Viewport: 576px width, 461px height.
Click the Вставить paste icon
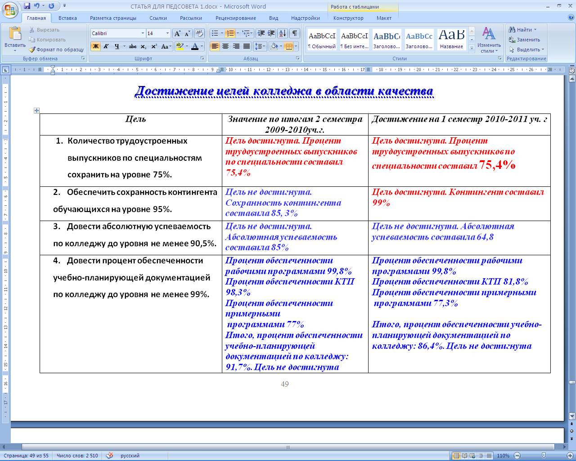pyautogui.click(x=15, y=34)
